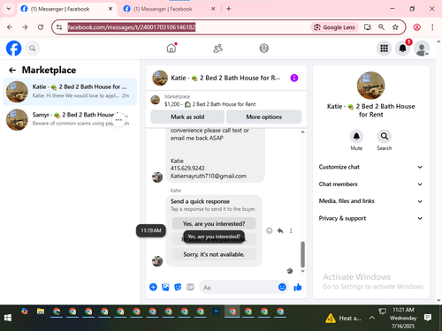Screen dimensions: 442x331
Task: Open the Heat alert weather widget
Action: (x=343, y=318)
